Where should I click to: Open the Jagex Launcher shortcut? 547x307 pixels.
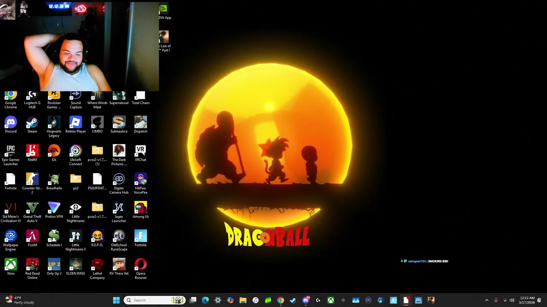[119, 212]
